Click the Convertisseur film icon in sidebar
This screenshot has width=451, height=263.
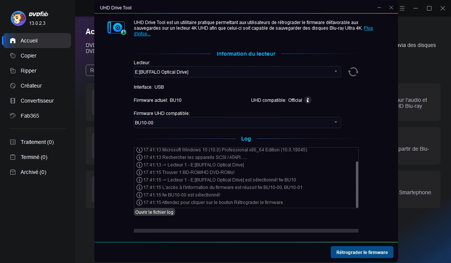pyautogui.click(x=13, y=101)
